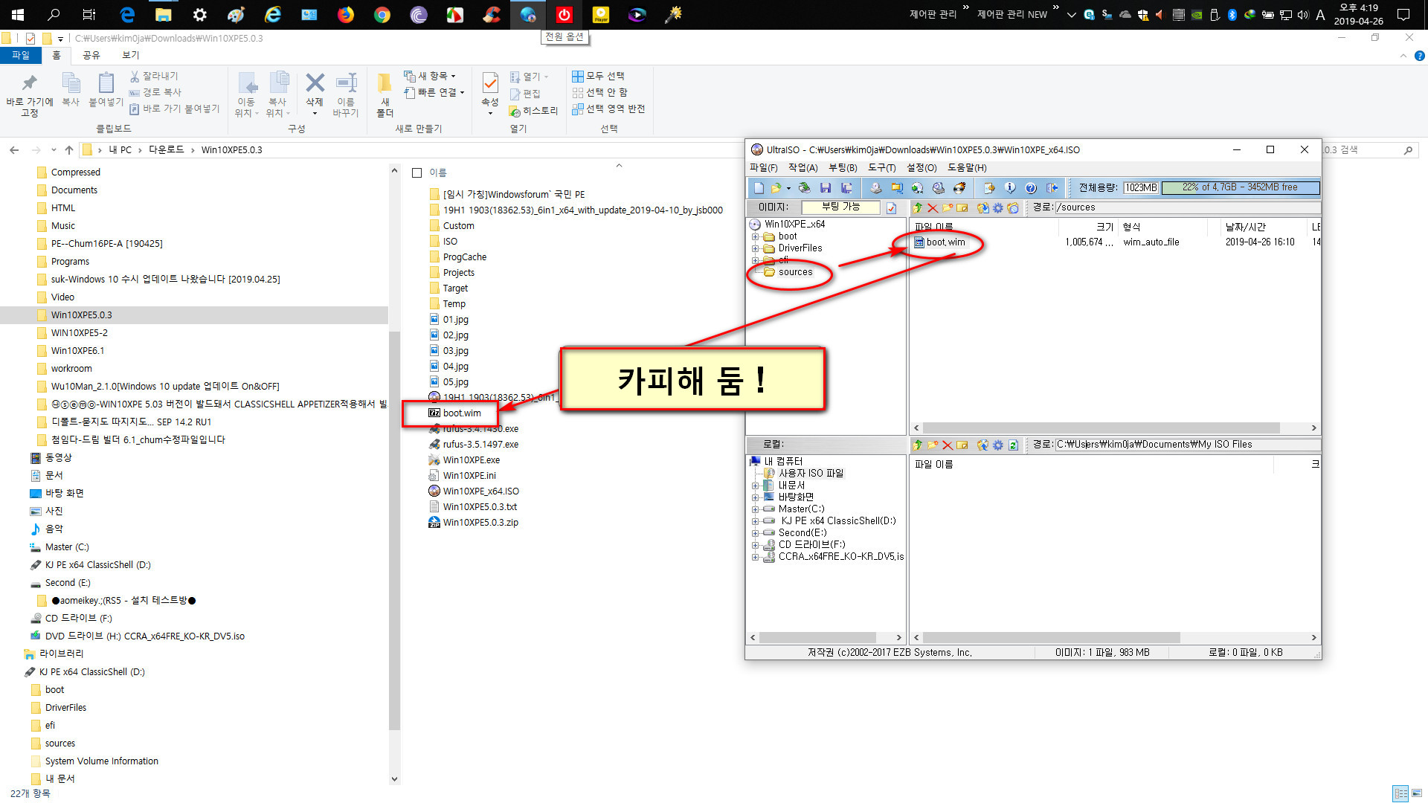Viewport: 1428px width, 803px height.
Task: Collapse the Explorer ribbon with chevron
Action: [x=1403, y=56]
